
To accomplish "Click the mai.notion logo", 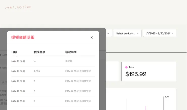I will 18,7.
